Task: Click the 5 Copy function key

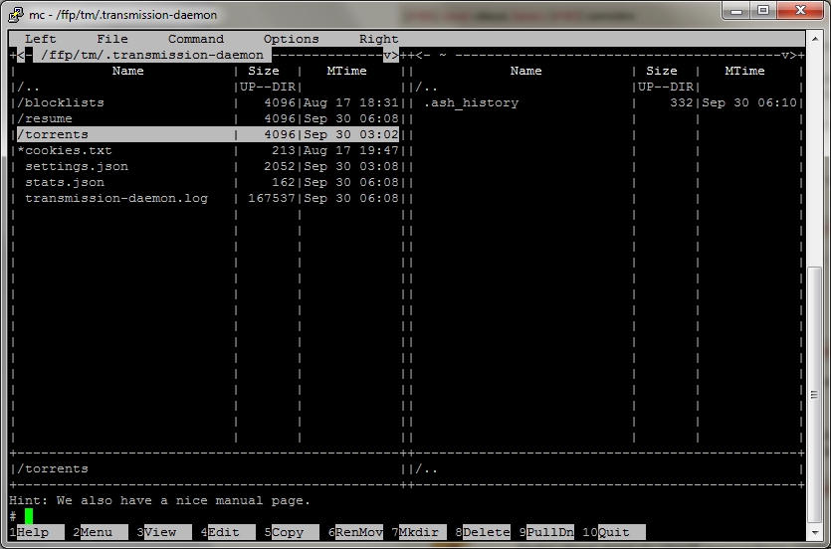Action: coord(291,532)
